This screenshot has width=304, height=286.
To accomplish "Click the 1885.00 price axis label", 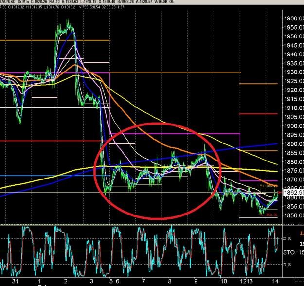I will point(294,153).
